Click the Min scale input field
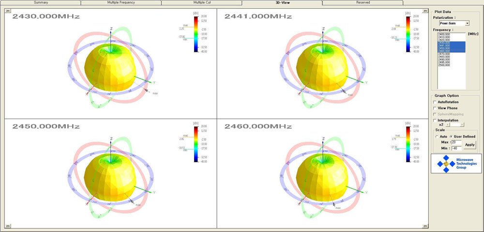 click(456, 148)
